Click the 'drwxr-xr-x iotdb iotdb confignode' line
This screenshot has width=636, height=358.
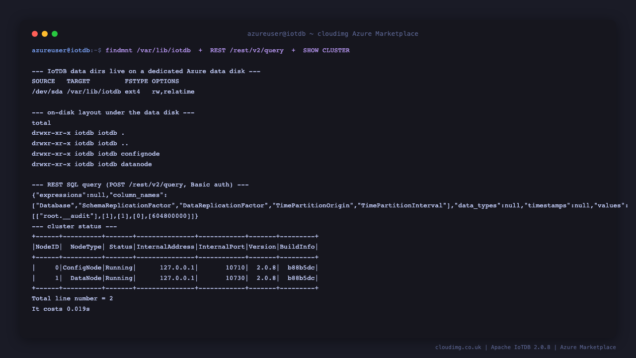tap(96, 154)
